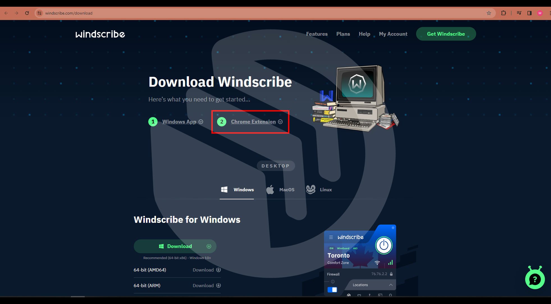551x304 pixels.
Task: Click the Chrome Extension link
Action: [253, 122]
